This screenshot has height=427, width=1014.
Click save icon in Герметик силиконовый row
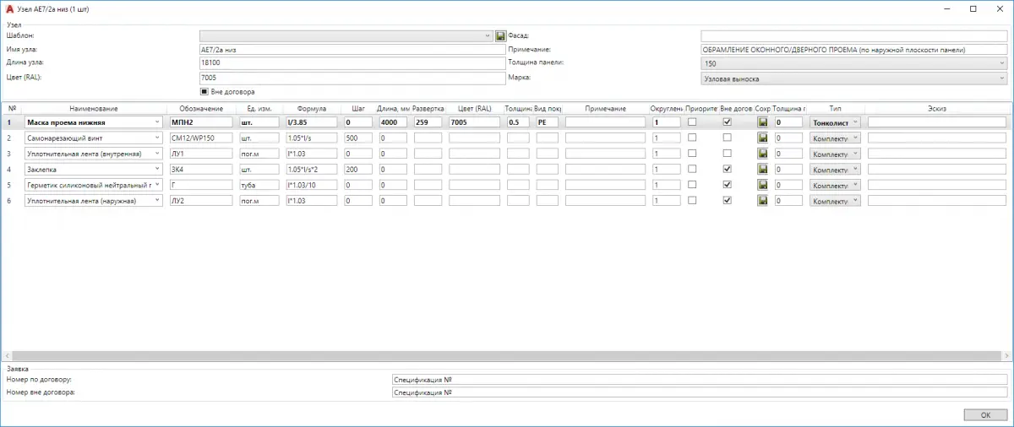[763, 185]
